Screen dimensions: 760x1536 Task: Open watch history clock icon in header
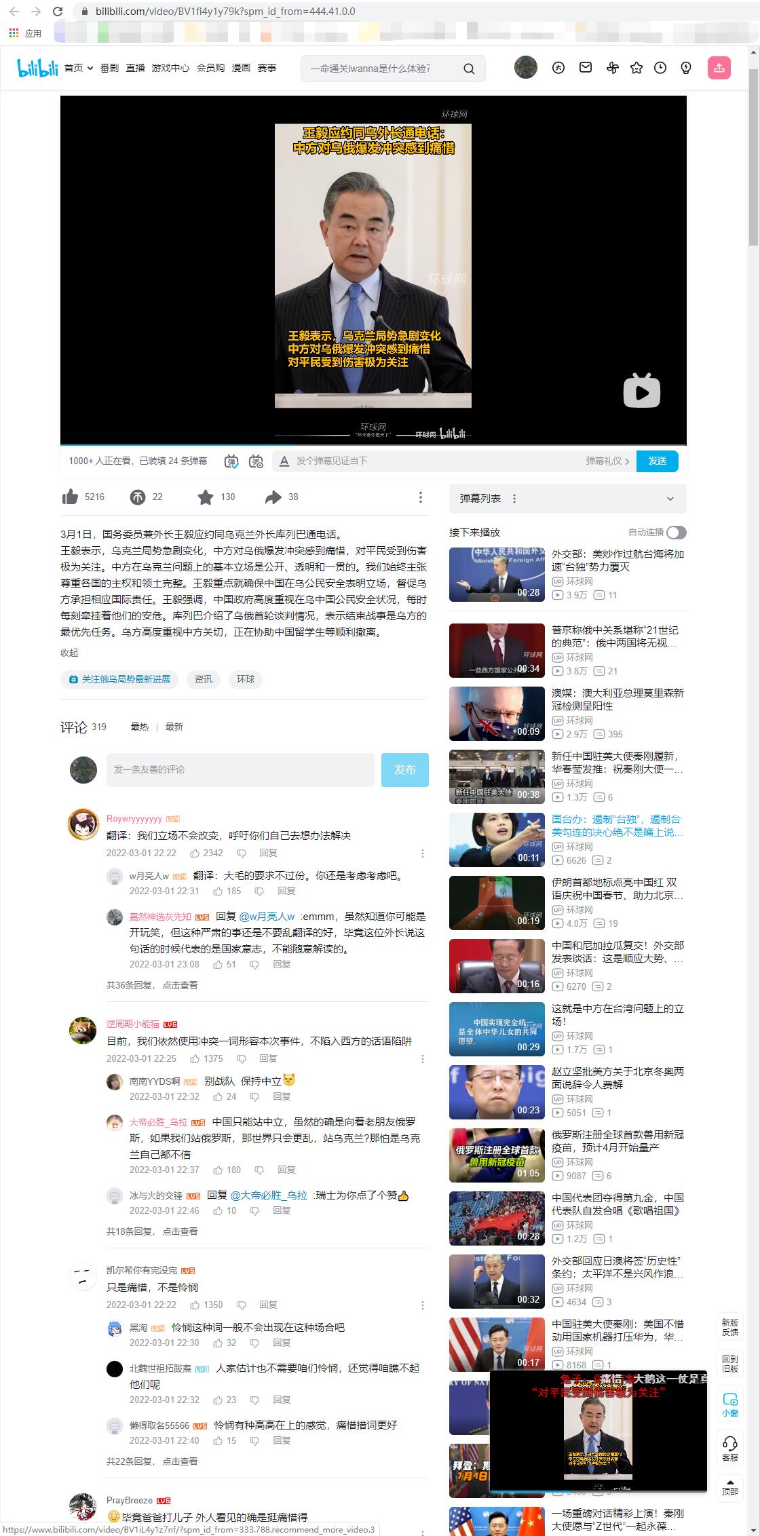(x=660, y=68)
